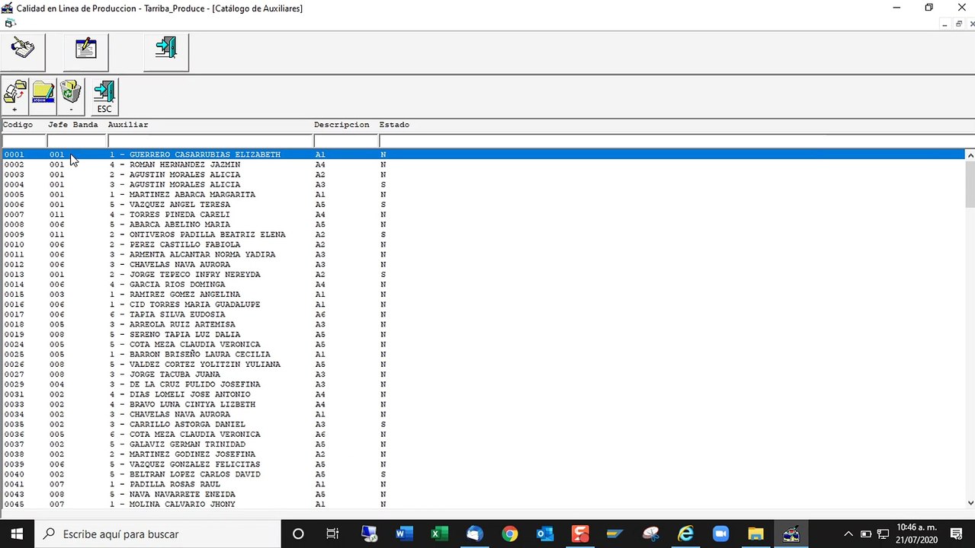Click the Auxiliar column header
This screenshot has height=548, width=975.
pyautogui.click(x=128, y=124)
